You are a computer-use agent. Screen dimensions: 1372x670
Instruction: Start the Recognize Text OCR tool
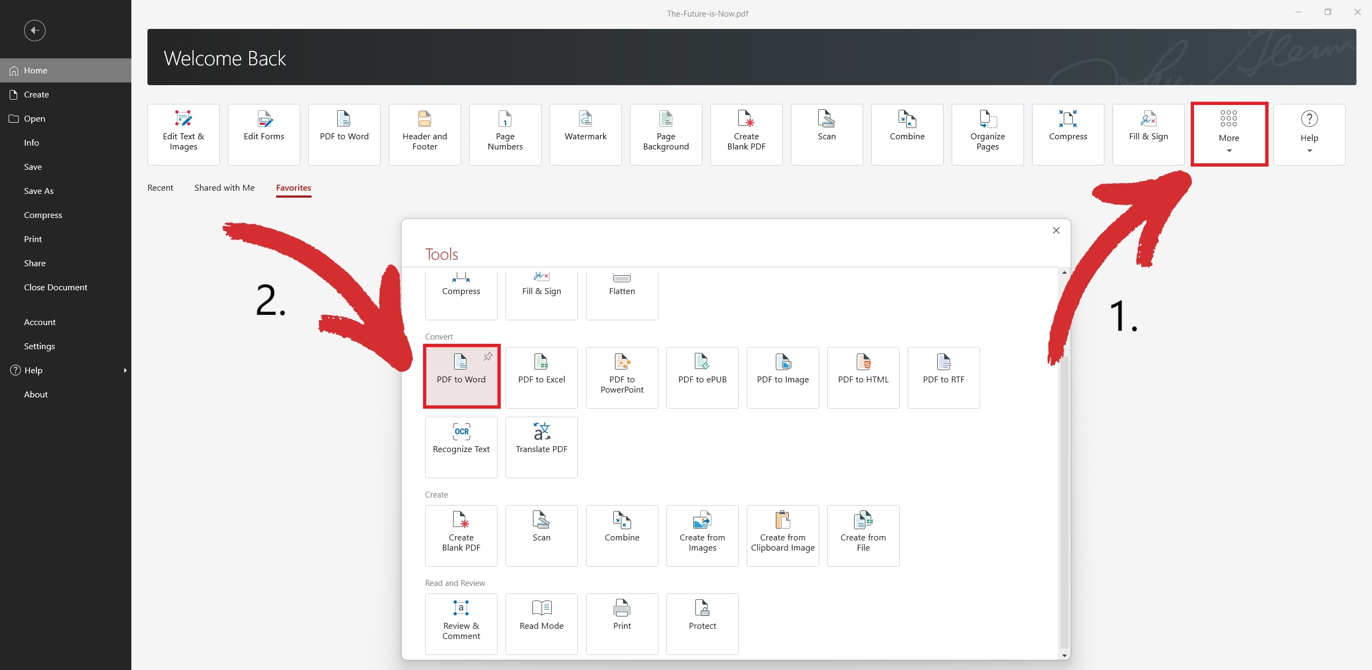click(x=461, y=446)
